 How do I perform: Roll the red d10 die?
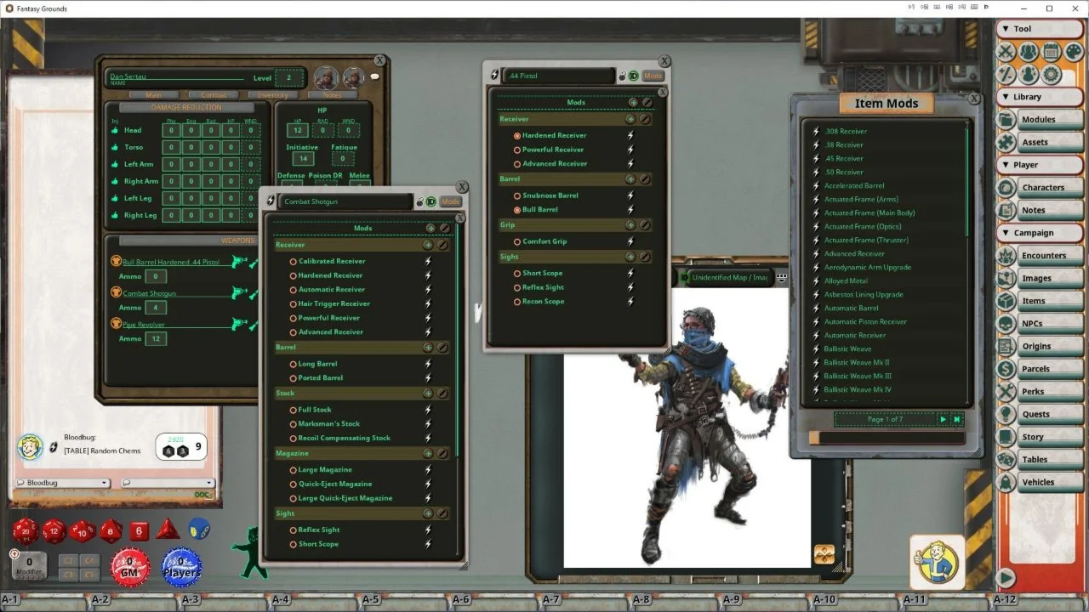[83, 531]
